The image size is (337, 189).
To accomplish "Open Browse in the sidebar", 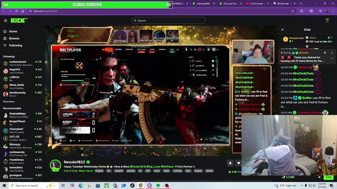I will [x=11, y=38].
